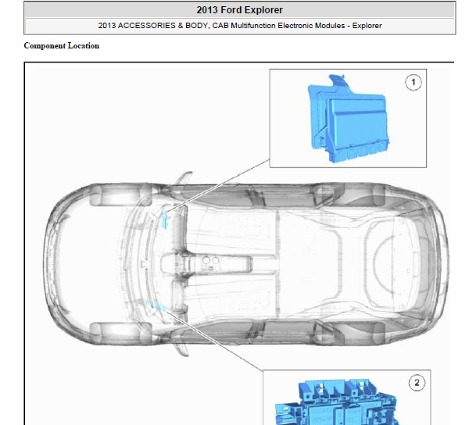Click the callout number 2 circle
Screen dimensions: 469x425
point(417,383)
